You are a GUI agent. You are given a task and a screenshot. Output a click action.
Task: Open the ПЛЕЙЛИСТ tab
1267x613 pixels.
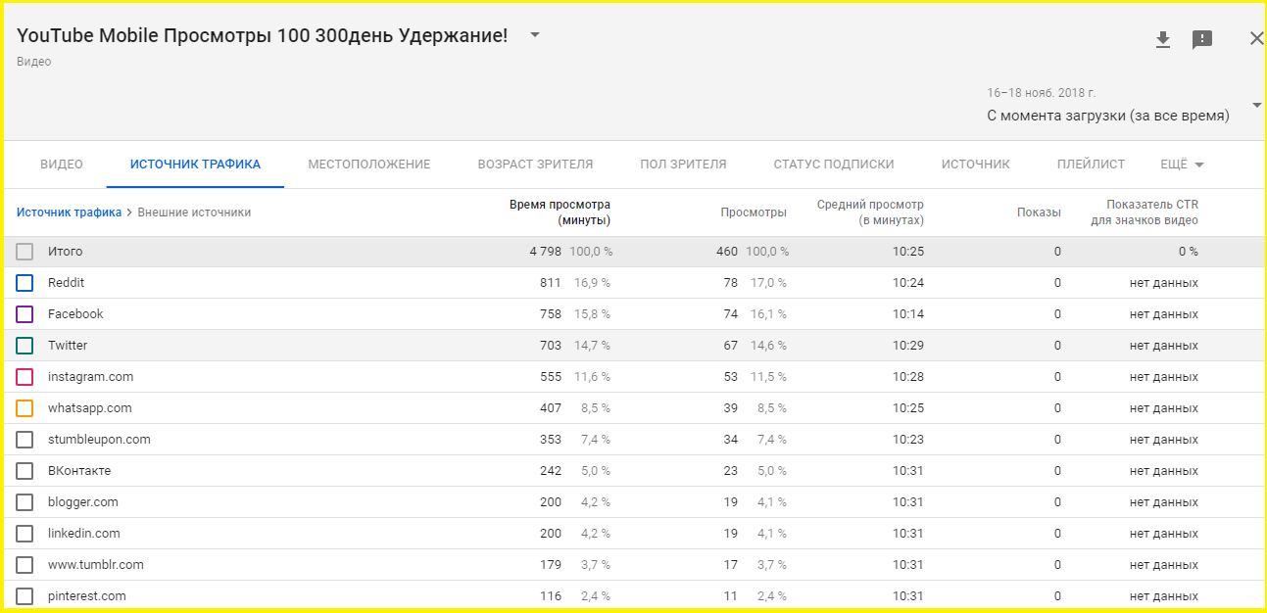tap(1091, 165)
